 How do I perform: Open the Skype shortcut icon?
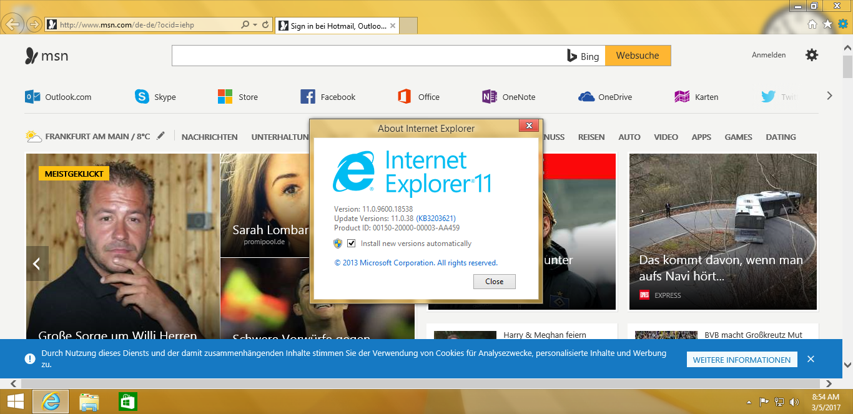pos(142,97)
